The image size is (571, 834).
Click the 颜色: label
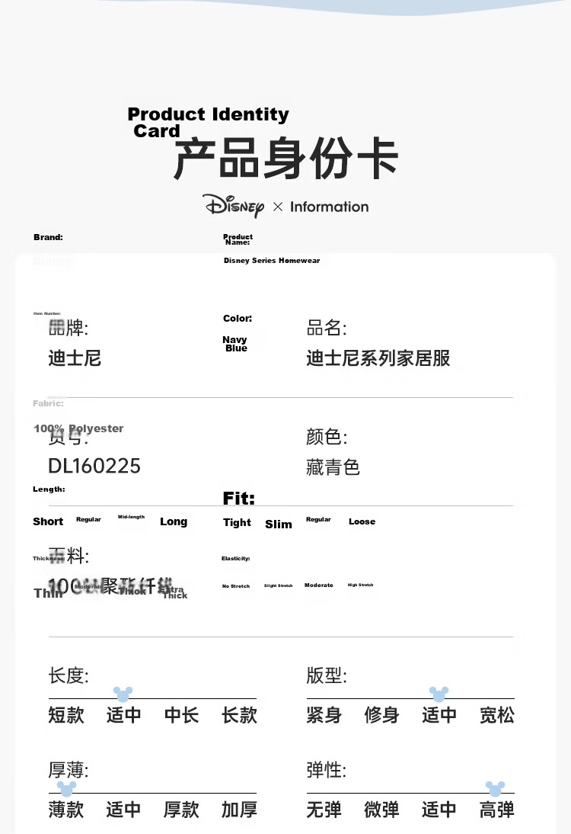pos(327,437)
